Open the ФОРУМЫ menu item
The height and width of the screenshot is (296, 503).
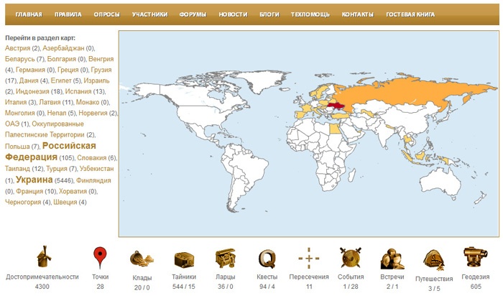pyautogui.click(x=193, y=14)
